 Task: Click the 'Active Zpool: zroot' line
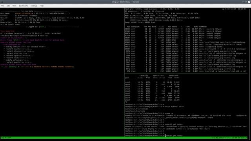click(11, 24)
